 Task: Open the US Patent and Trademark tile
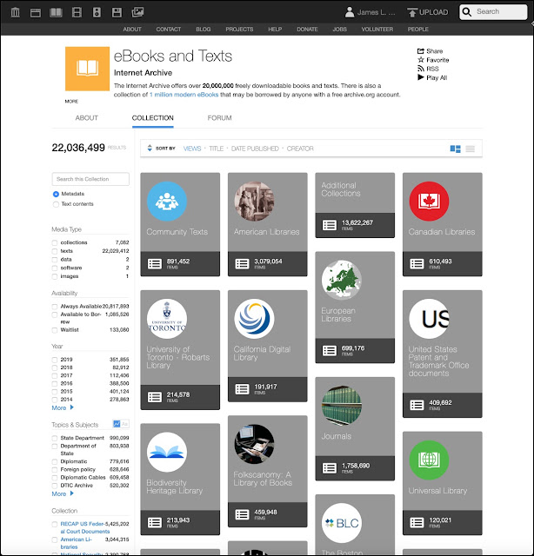[x=443, y=354]
